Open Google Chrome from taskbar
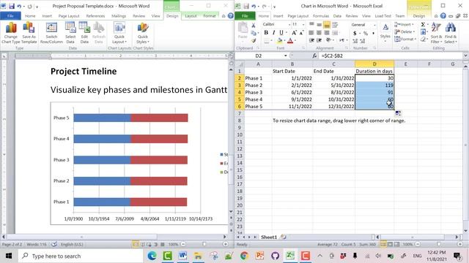 244,256
